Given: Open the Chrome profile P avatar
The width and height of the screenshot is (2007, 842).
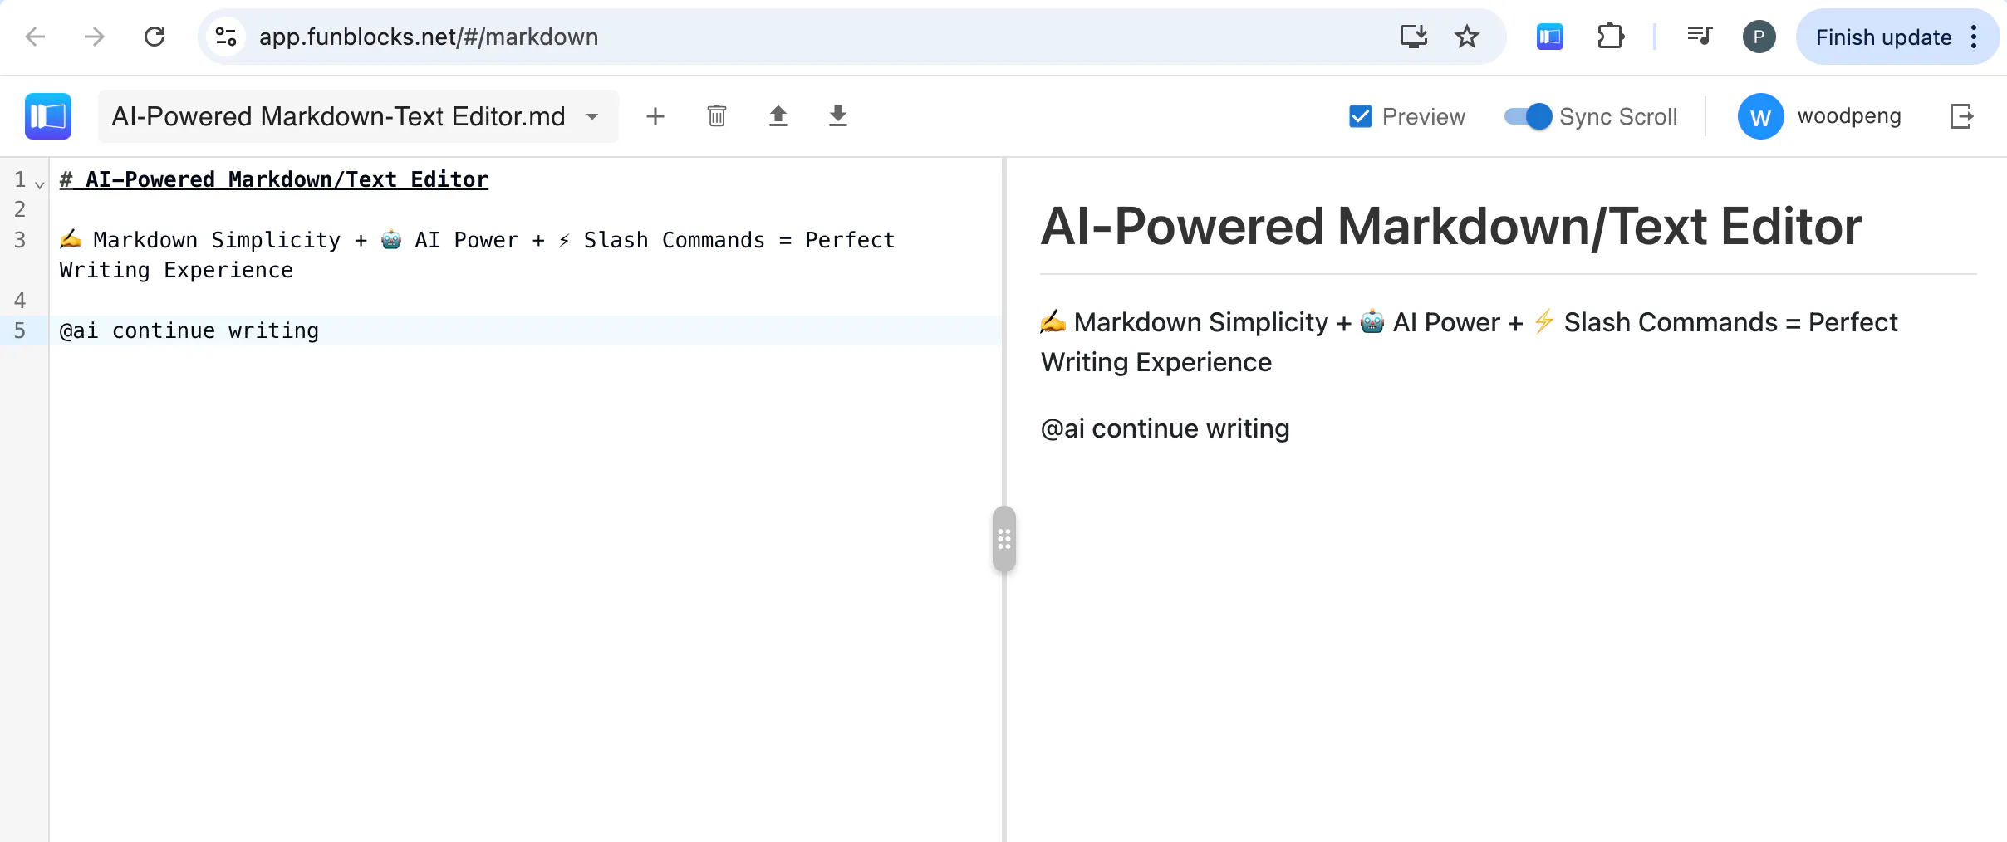Looking at the screenshot, I should 1759,37.
